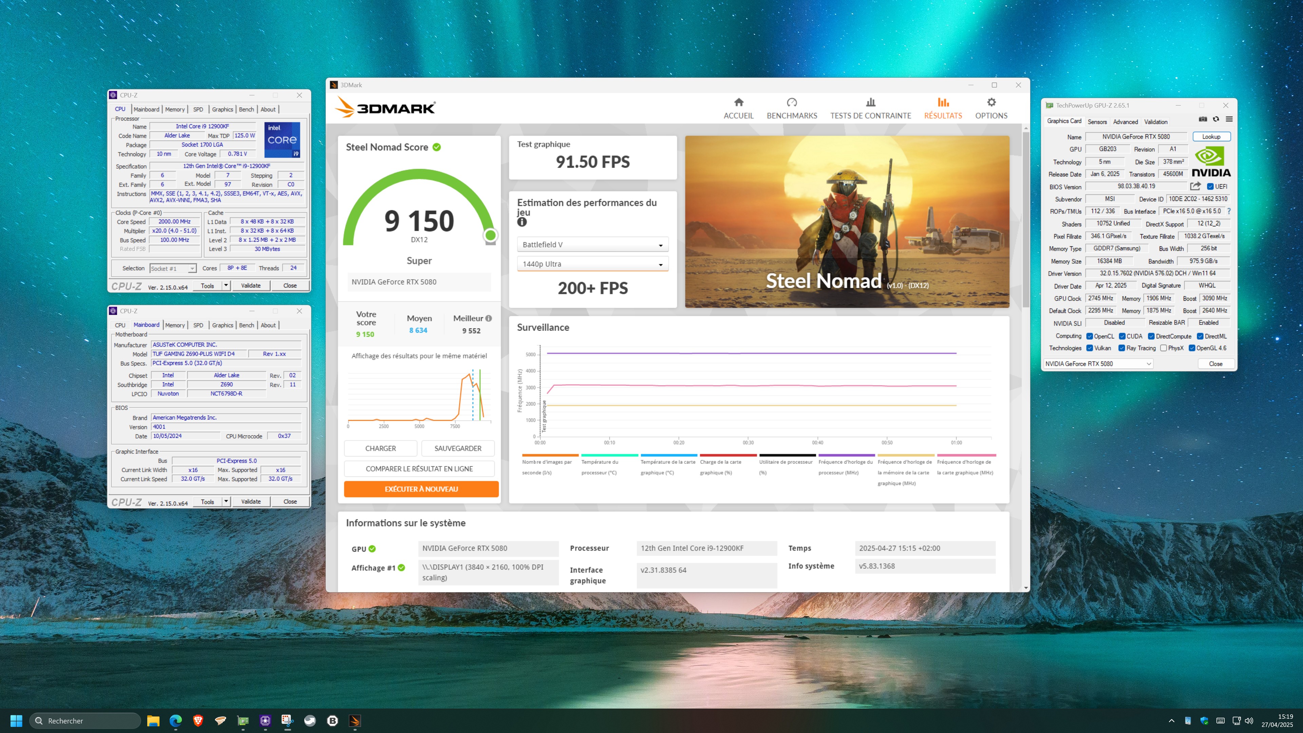Click Steel Nomad benchmark thumbnail image
Screen dimensions: 1303x733
pyautogui.click(x=847, y=222)
